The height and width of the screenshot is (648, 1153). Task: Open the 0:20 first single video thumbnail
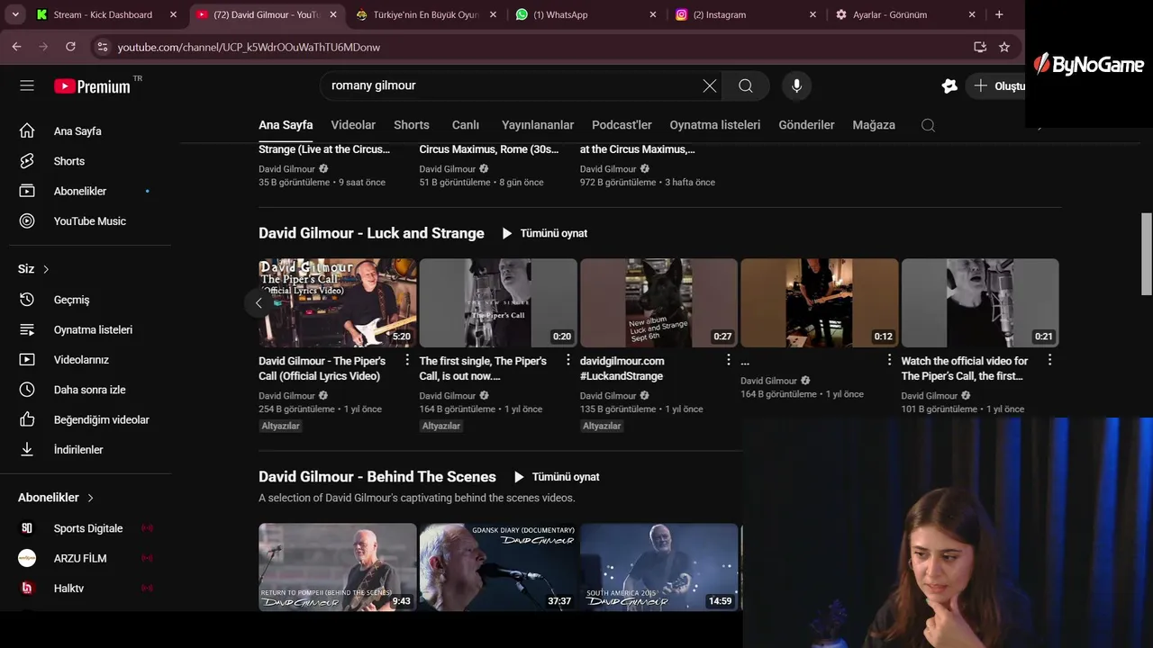[498, 303]
